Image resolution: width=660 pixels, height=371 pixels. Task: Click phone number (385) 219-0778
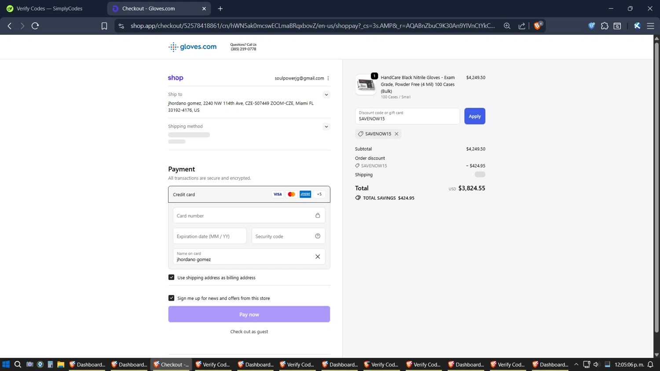coord(243,49)
